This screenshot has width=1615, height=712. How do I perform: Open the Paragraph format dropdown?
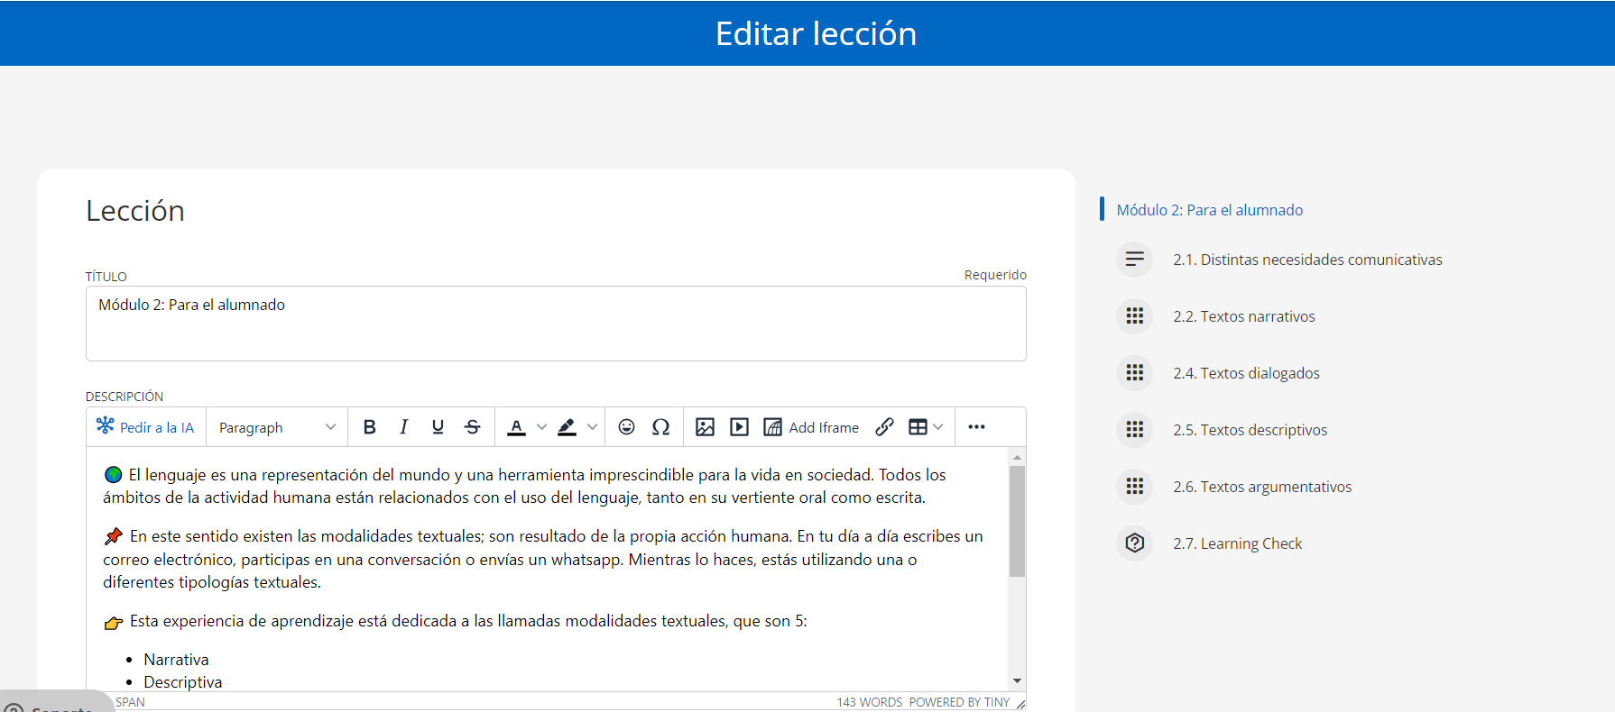[x=277, y=427]
